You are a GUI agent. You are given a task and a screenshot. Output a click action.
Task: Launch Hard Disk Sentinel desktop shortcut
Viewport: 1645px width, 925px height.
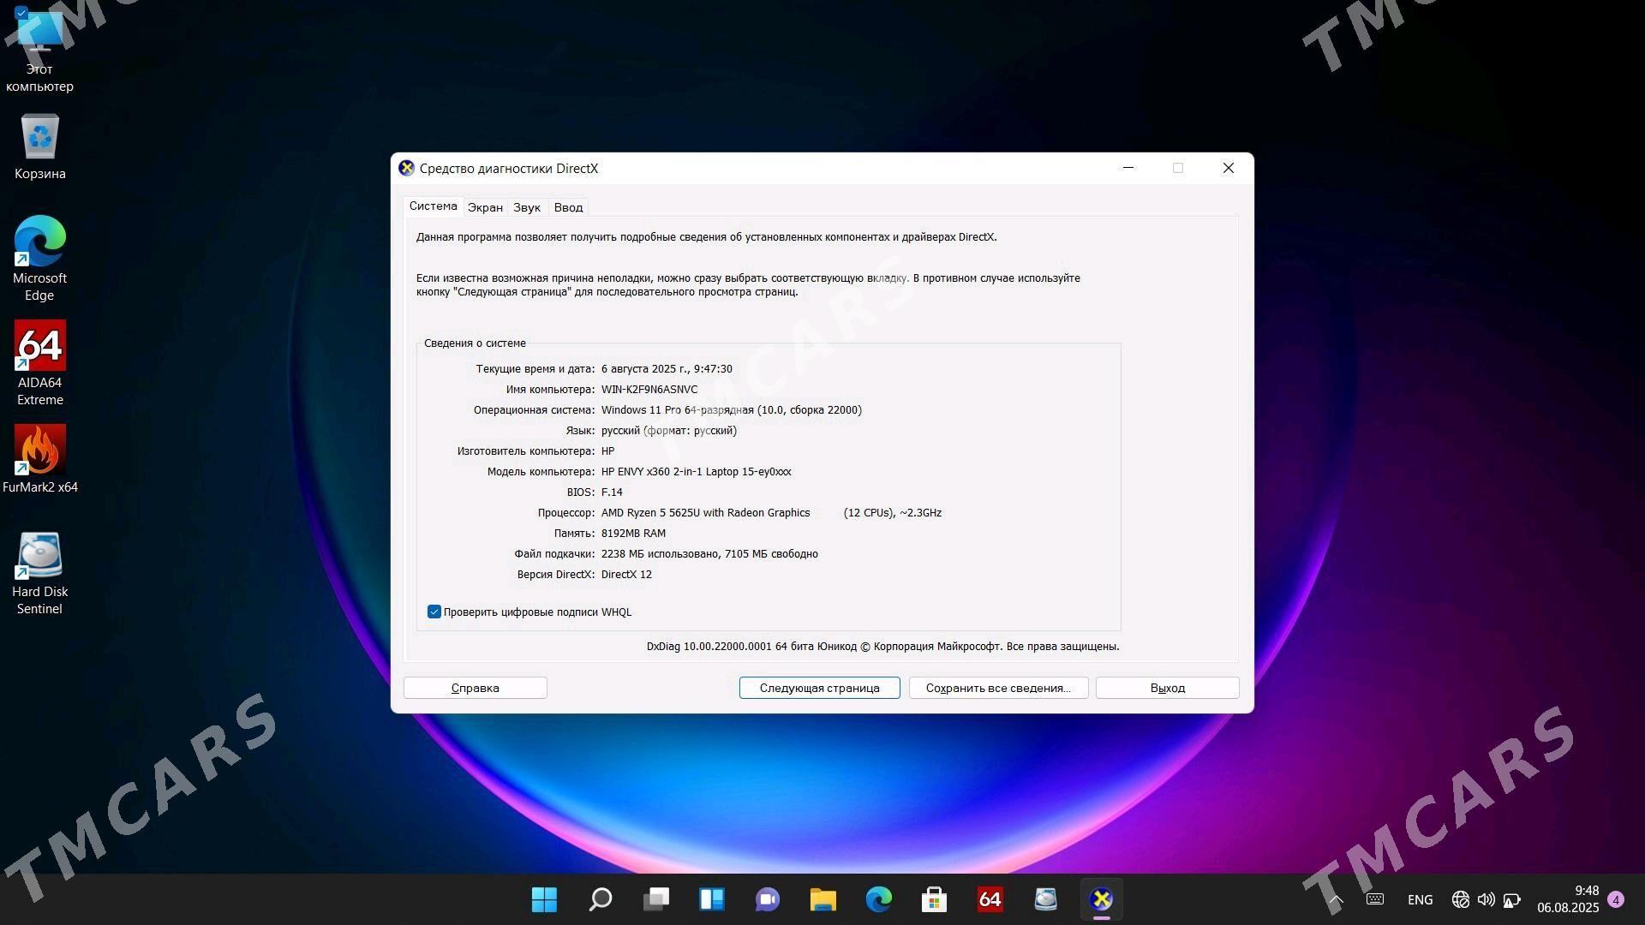click(x=39, y=573)
